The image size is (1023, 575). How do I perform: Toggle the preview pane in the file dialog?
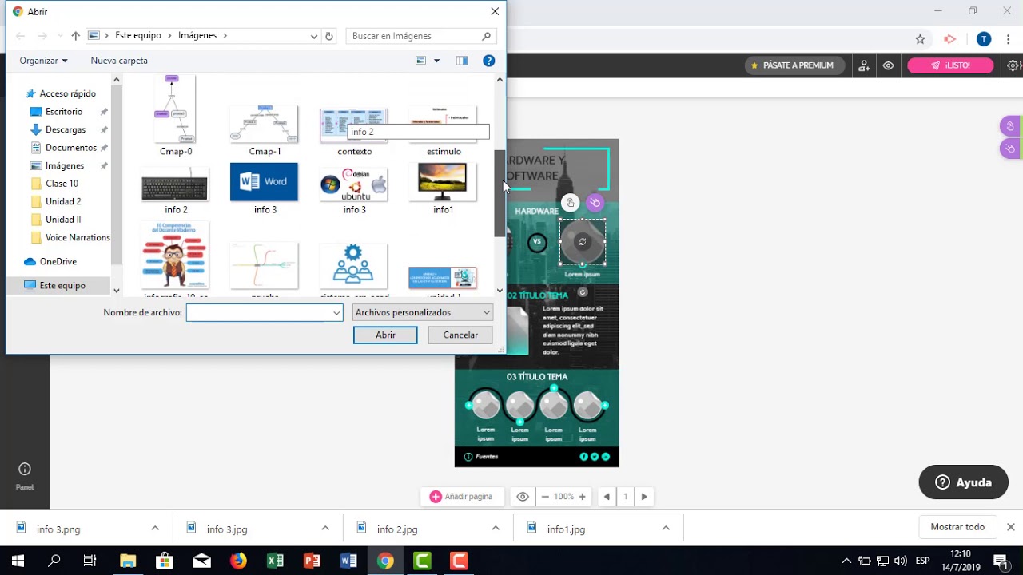(x=462, y=61)
